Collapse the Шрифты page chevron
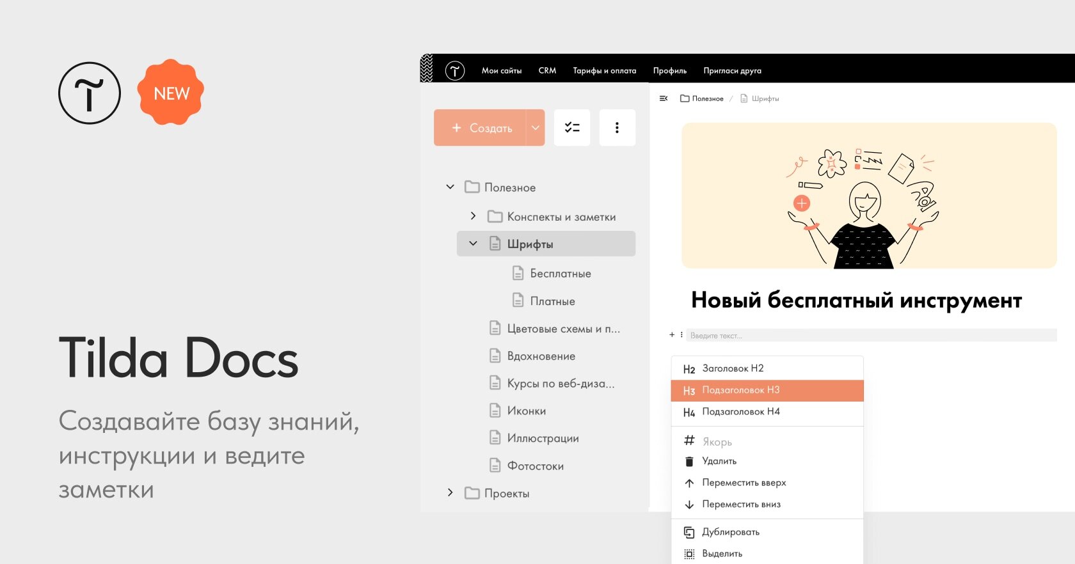 pos(473,244)
